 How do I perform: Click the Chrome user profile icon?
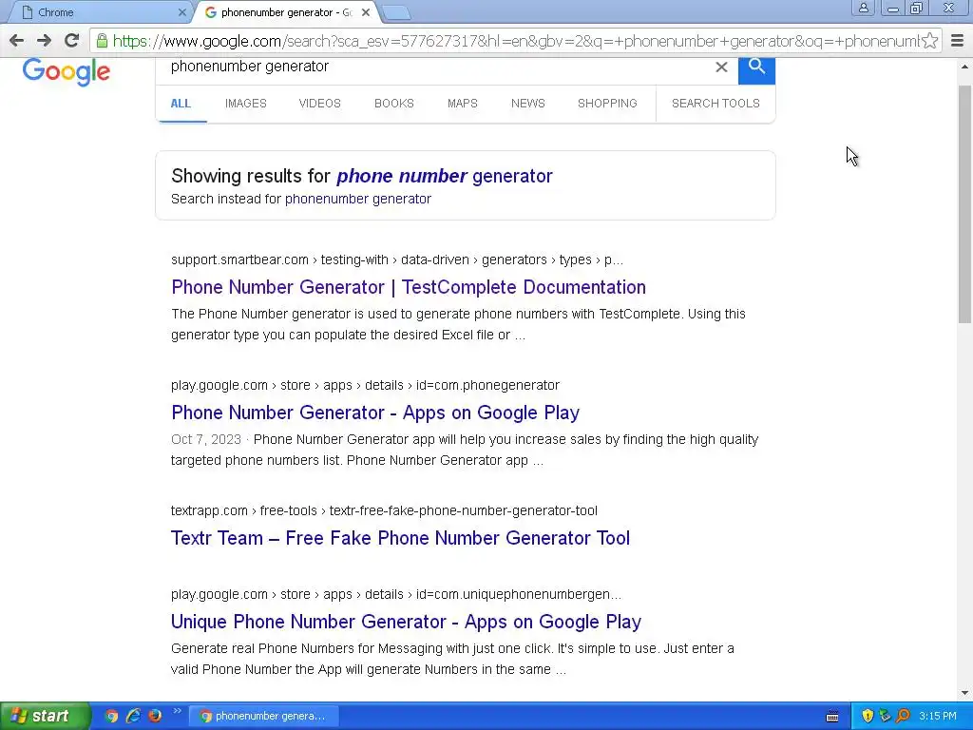point(863,8)
